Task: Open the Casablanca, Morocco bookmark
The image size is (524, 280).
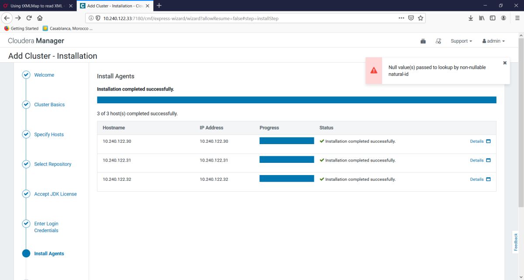Action: 67,28
